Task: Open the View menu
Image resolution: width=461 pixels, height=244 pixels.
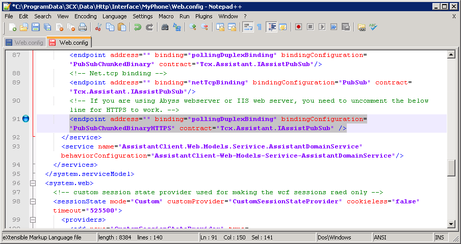Action: point(63,16)
